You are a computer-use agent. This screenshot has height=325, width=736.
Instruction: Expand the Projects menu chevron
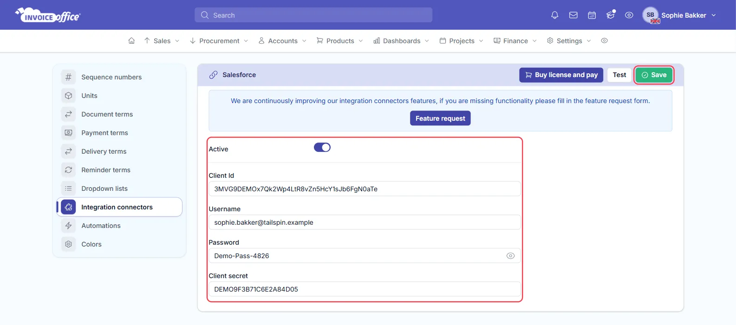pyautogui.click(x=481, y=41)
